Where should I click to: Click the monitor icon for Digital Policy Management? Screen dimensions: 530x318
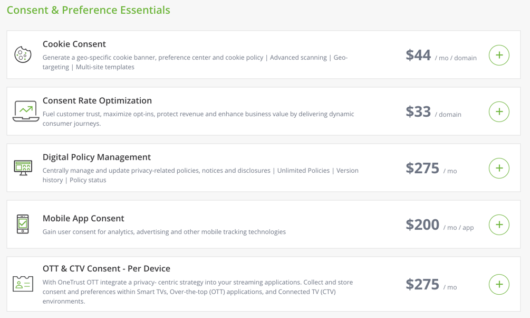point(23,168)
